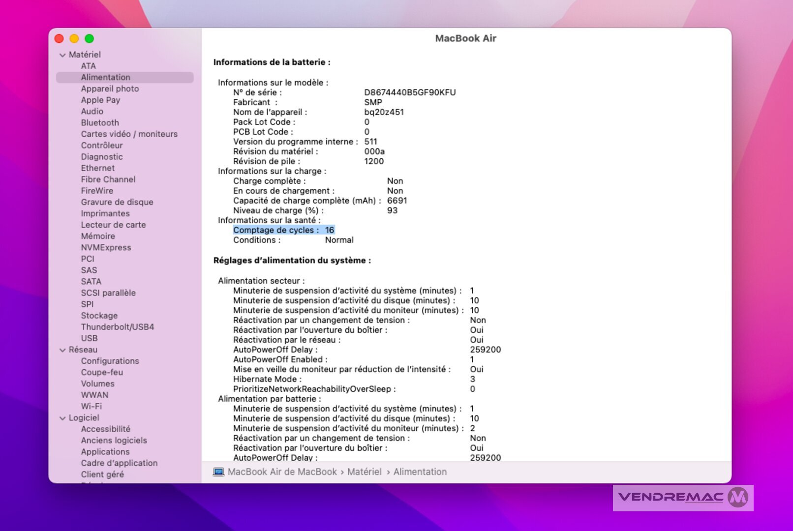
Task: Select Mémoire in the sidebar
Action: (98, 236)
